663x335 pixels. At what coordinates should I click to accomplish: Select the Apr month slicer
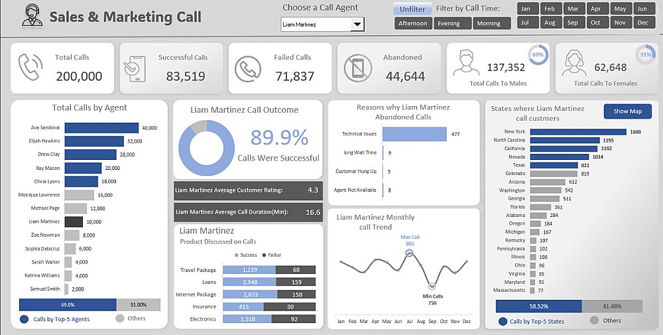click(596, 9)
